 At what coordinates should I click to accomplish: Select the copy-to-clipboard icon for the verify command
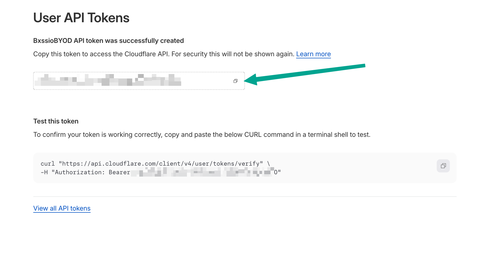click(x=443, y=166)
